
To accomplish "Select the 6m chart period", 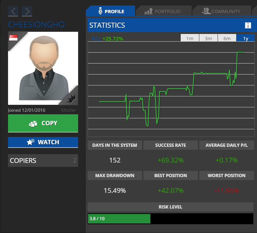I will (227, 38).
